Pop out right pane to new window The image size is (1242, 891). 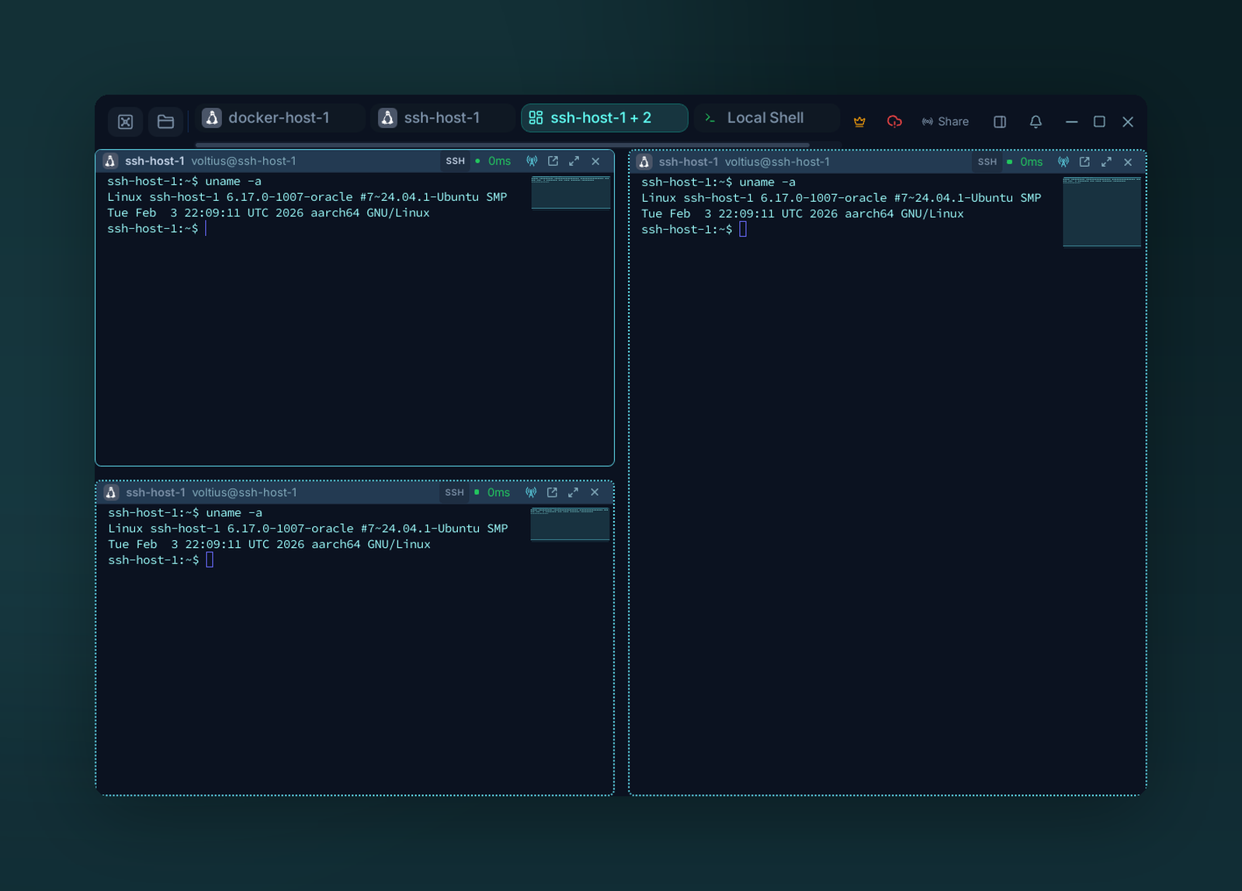point(1084,162)
